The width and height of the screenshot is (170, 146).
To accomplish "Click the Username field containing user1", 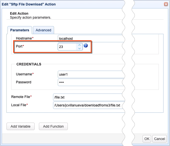I will click(x=90, y=74).
